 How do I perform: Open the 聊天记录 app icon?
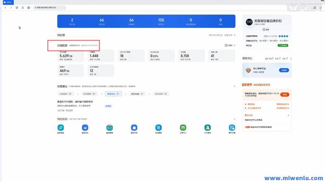[232, 128]
